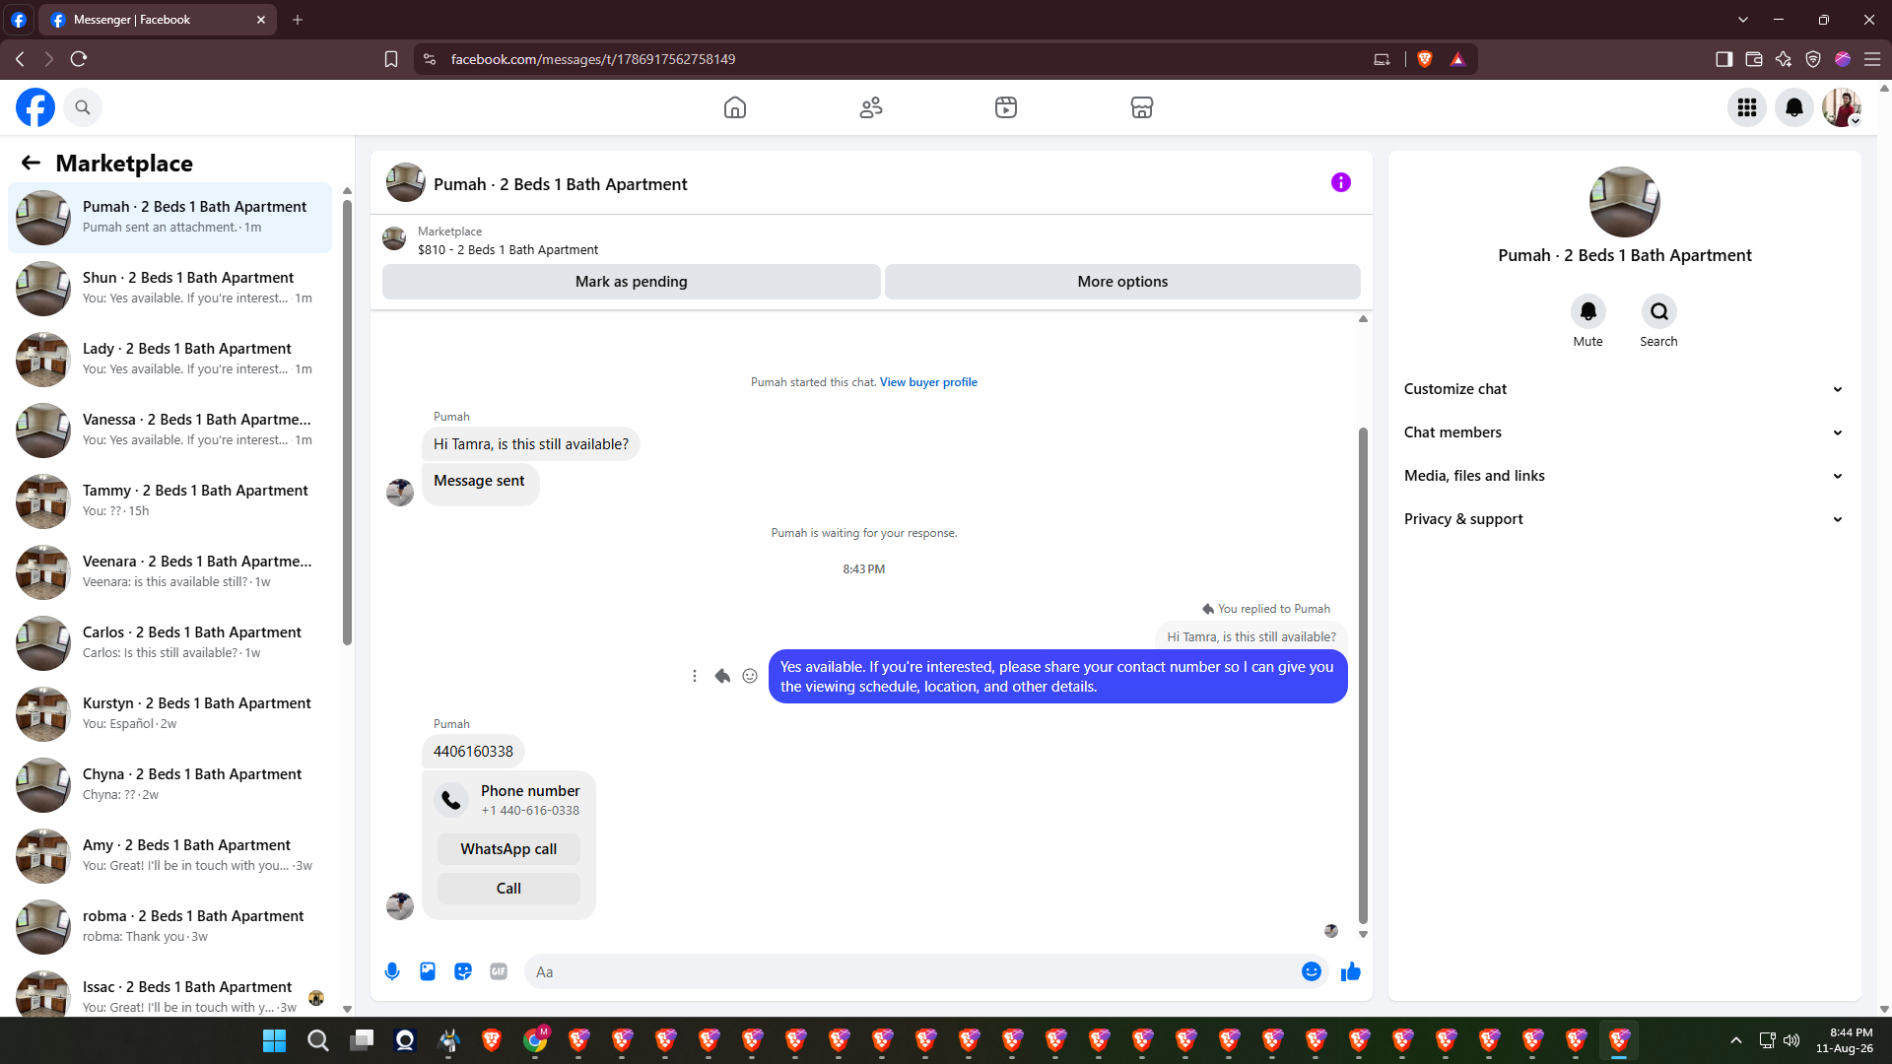Image resolution: width=1892 pixels, height=1064 pixels.
Task: Click the browser address bar URL
Action: tap(593, 59)
